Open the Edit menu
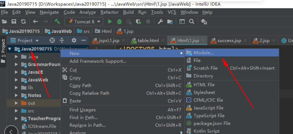The width and height of the screenshot is (293, 134). coord(16,12)
